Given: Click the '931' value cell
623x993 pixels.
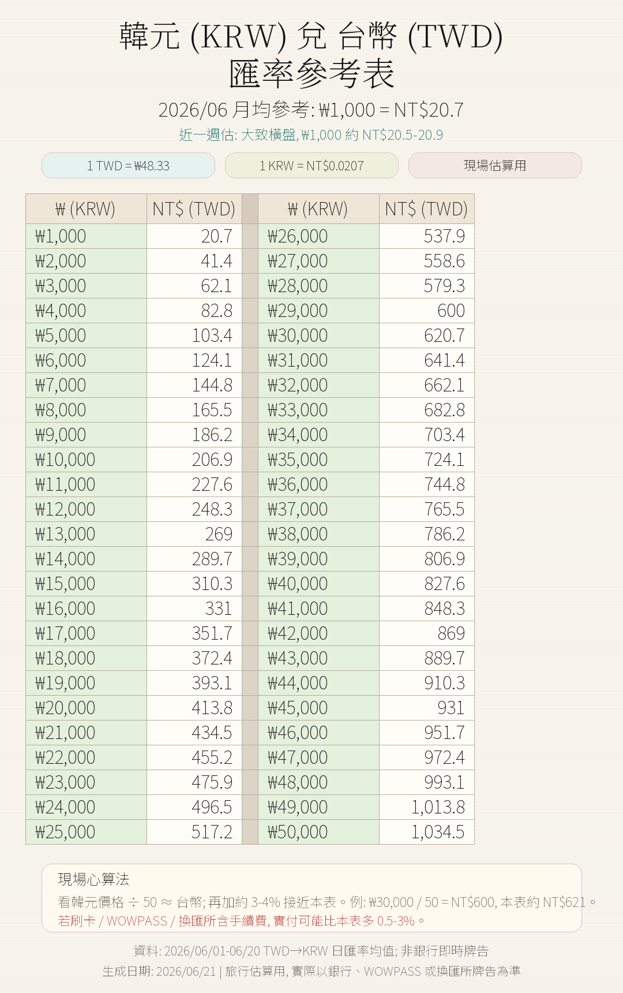Looking at the screenshot, I should pyautogui.click(x=426, y=708).
